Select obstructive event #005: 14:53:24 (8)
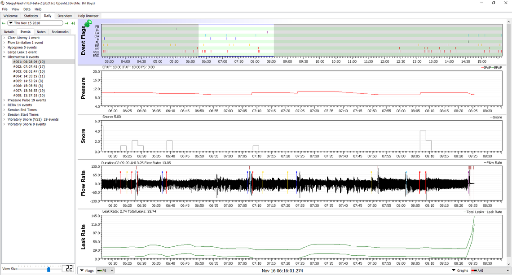 28,81
